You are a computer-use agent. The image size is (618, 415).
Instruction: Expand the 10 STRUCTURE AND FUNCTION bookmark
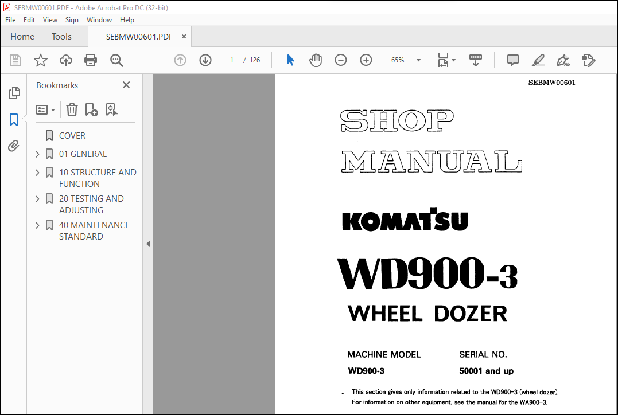37,173
